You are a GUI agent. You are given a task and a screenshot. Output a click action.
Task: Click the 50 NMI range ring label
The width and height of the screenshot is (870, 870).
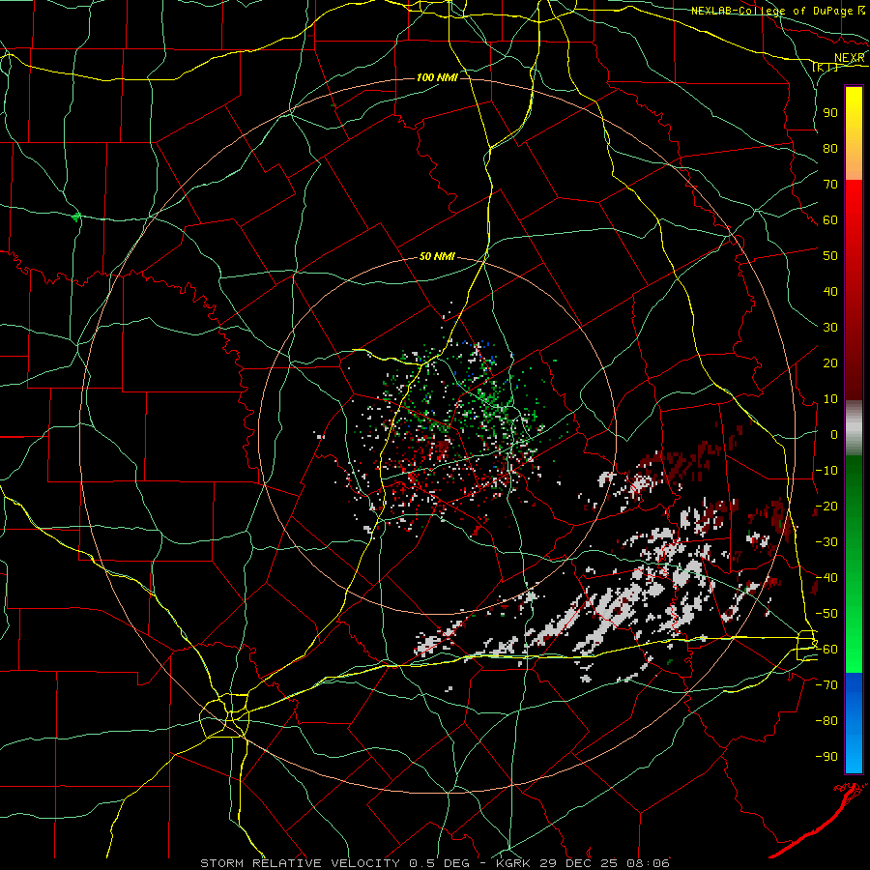click(x=437, y=256)
